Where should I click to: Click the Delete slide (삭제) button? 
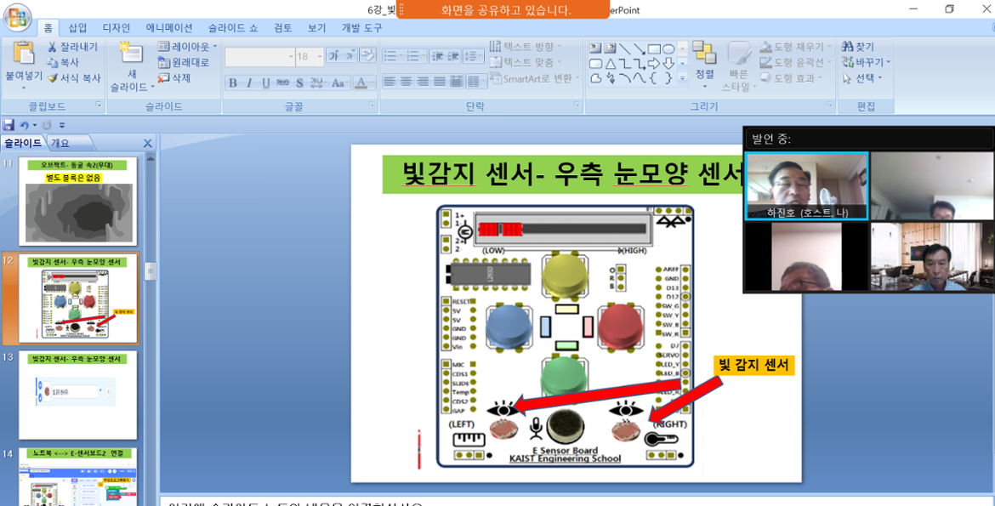[174, 78]
